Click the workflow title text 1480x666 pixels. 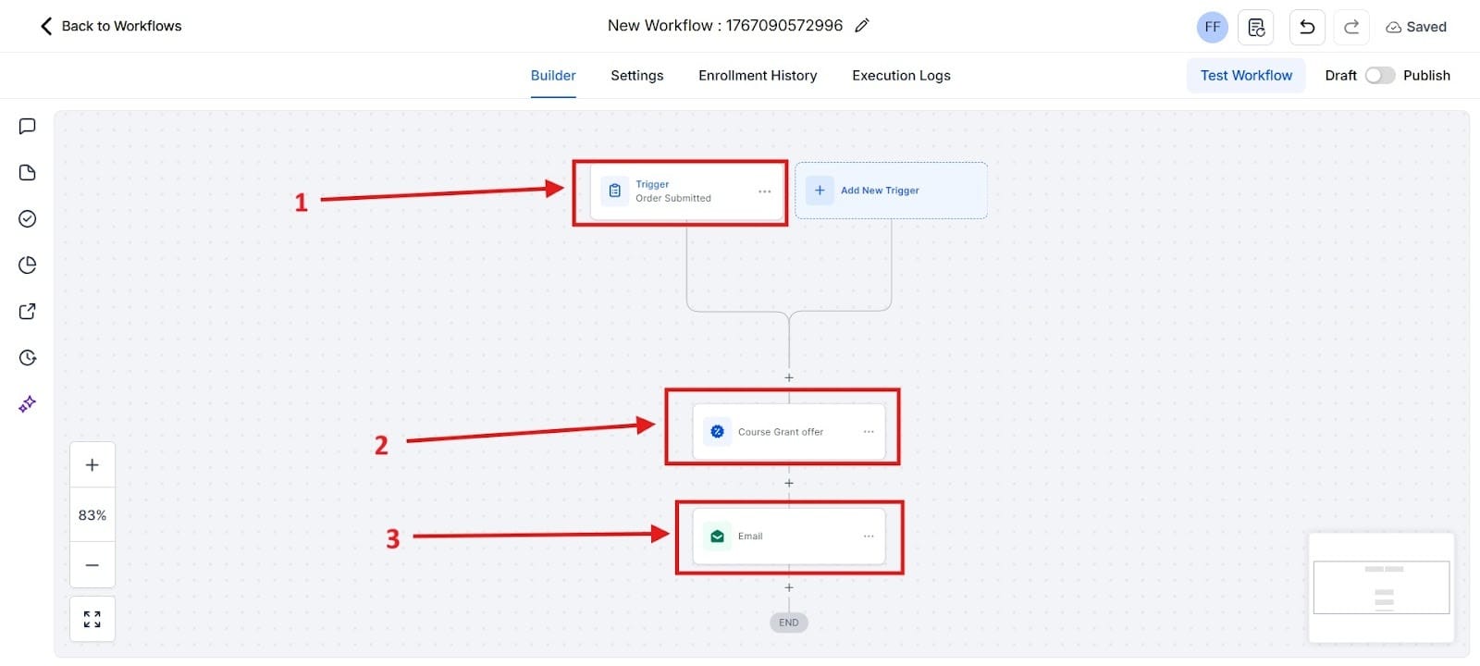(725, 26)
